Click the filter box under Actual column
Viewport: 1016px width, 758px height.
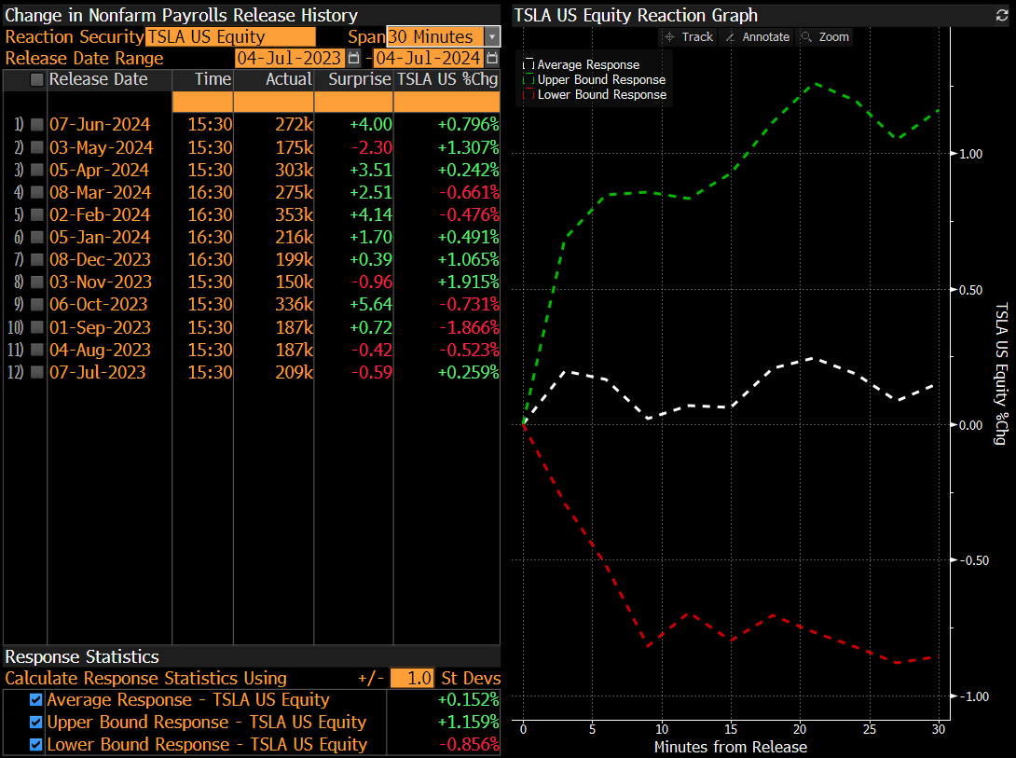coord(273,102)
